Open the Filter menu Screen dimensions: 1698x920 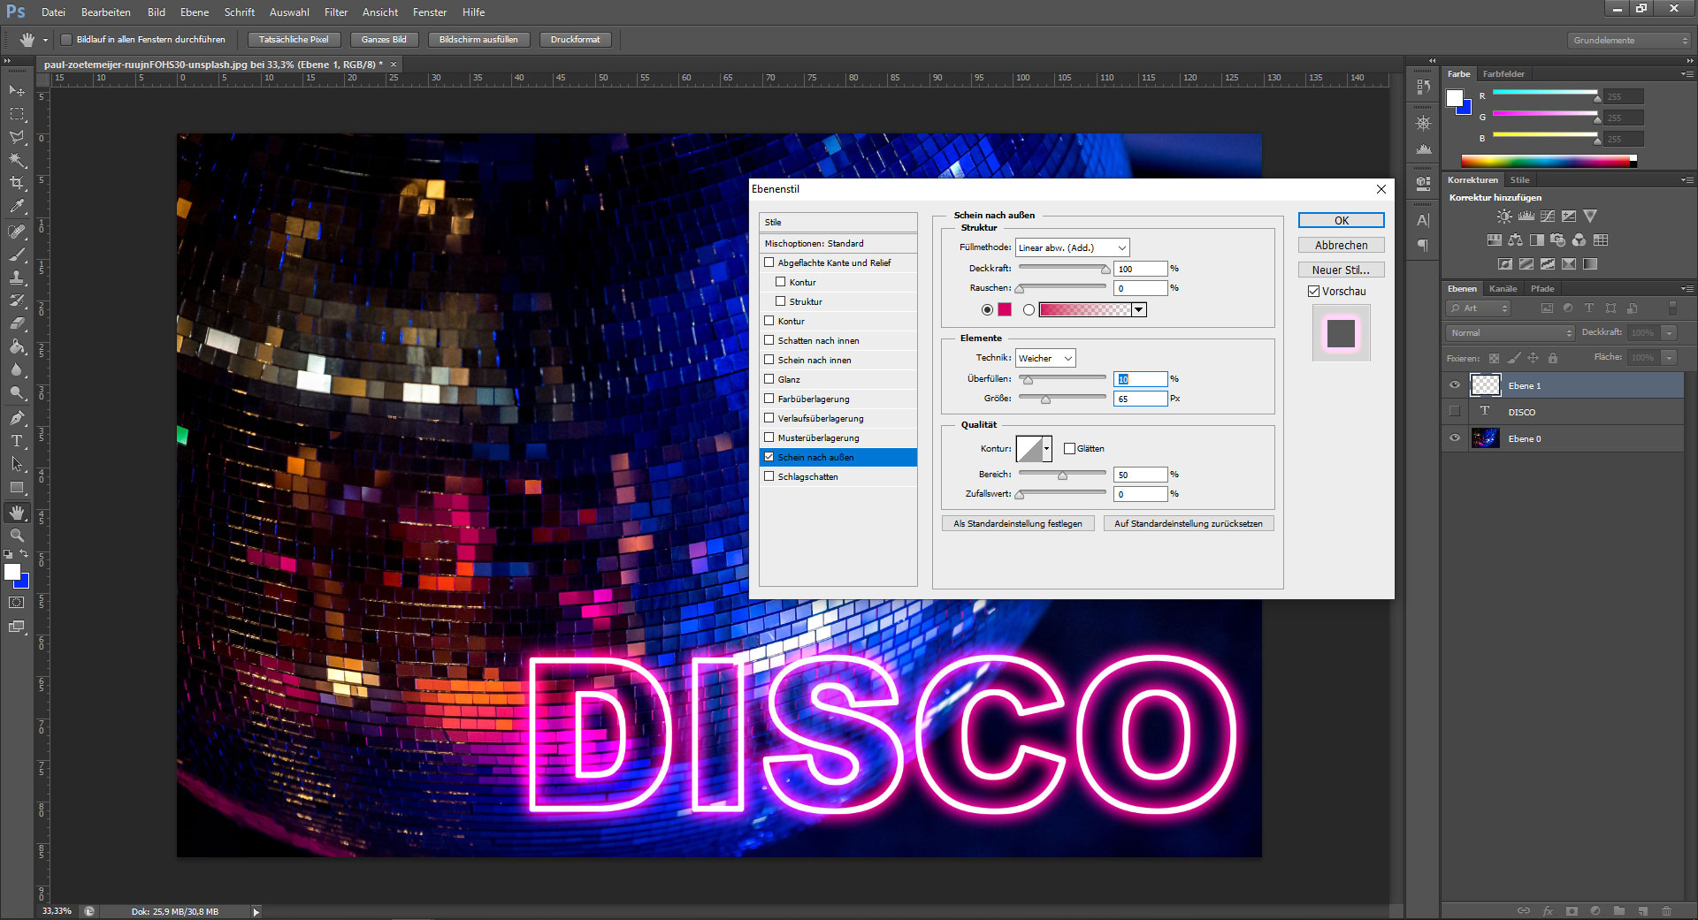coord(335,12)
